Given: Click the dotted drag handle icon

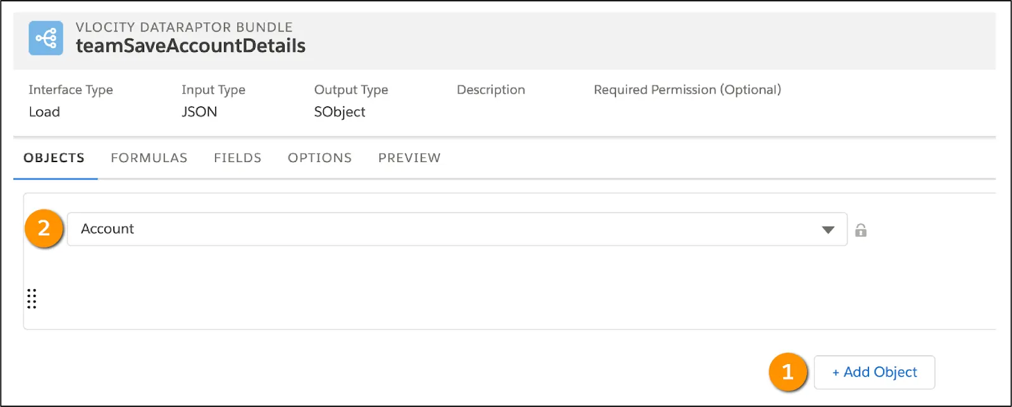Looking at the screenshot, I should [x=32, y=299].
